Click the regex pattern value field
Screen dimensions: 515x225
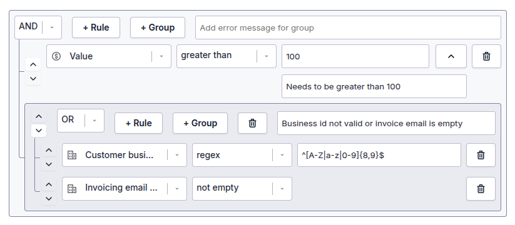pos(379,155)
